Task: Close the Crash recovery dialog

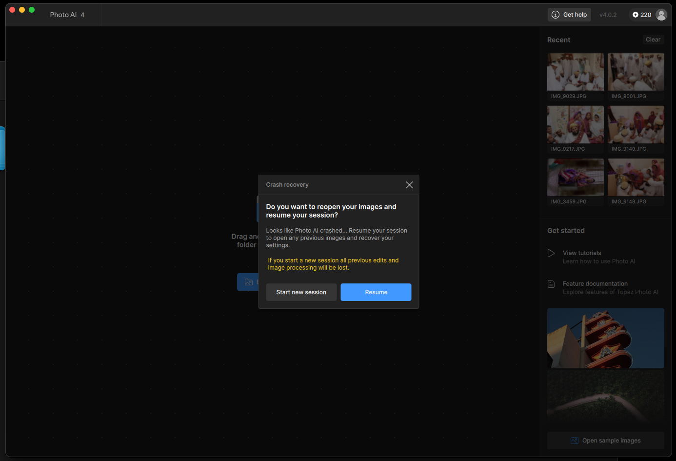Action: [x=409, y=185]
